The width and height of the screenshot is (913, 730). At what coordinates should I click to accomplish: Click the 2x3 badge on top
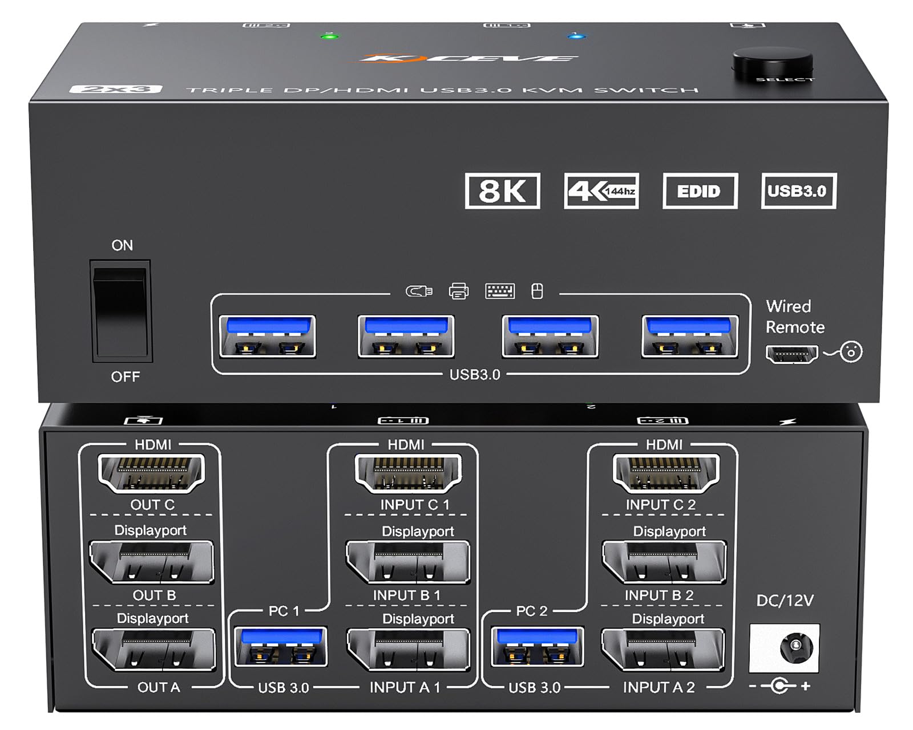coord(116,89)
